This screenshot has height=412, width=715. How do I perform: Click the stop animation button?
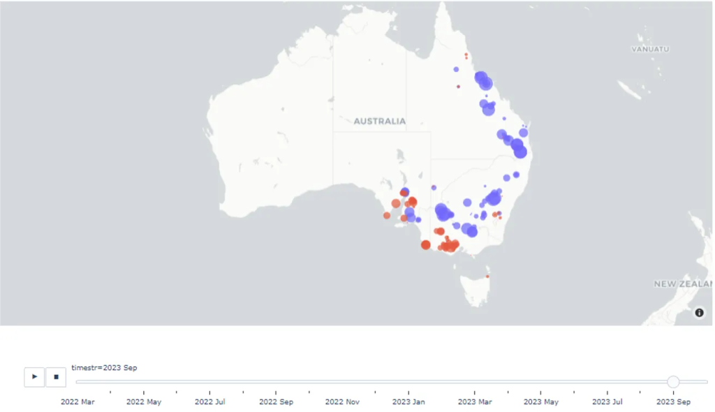pyautogui.click(x=56, y=377)
